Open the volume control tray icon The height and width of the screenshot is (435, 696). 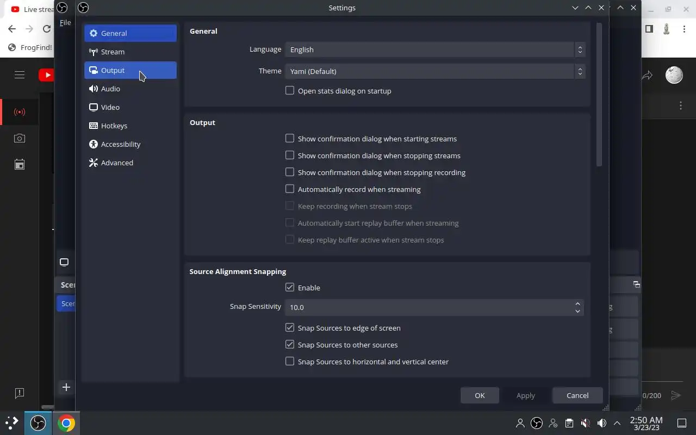[601, 422]
